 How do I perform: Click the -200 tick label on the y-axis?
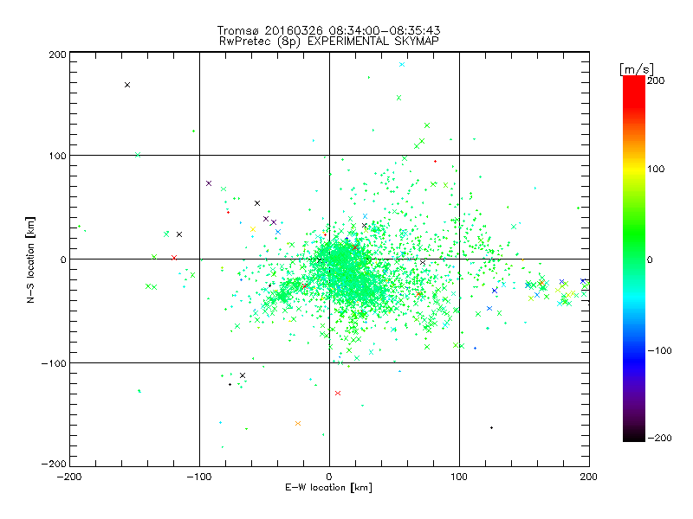tap(54, 464)
